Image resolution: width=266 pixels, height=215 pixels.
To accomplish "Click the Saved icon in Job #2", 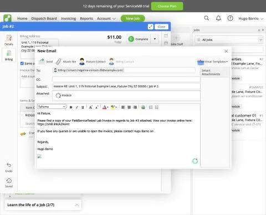I will (9, 183).
